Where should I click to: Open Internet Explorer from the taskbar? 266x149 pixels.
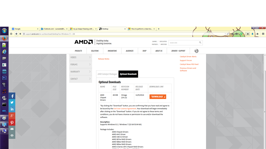(x=4, y=51)
